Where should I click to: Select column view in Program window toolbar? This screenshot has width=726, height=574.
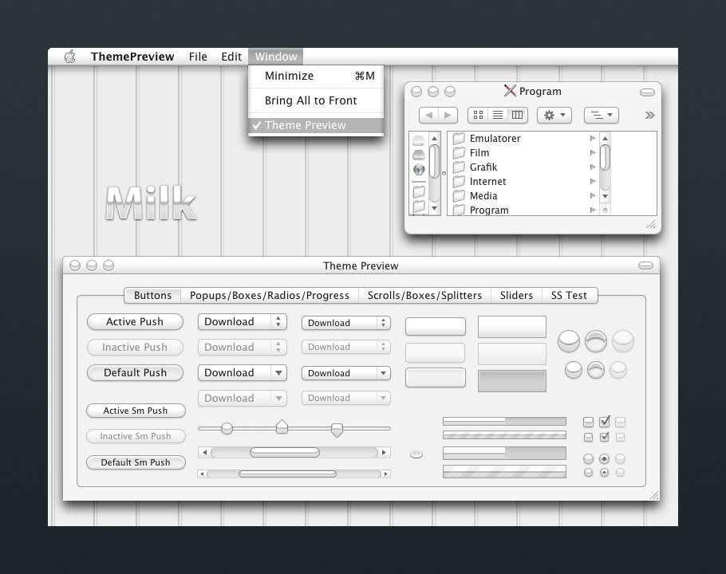click(x=517, y=115)
